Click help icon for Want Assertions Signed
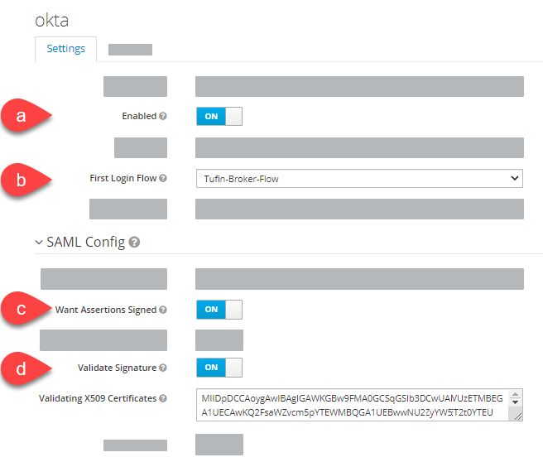 click(163, 310)
